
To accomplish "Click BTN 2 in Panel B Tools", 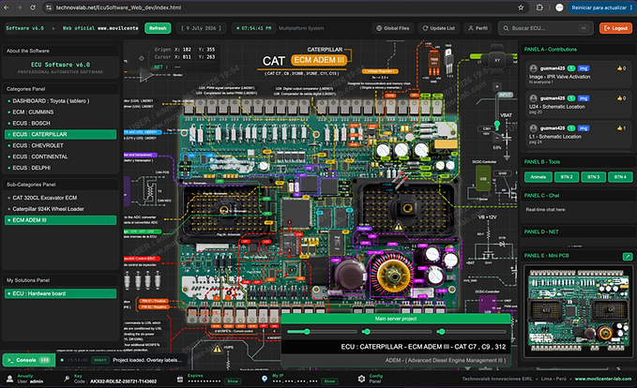I will tap(567, 177).
